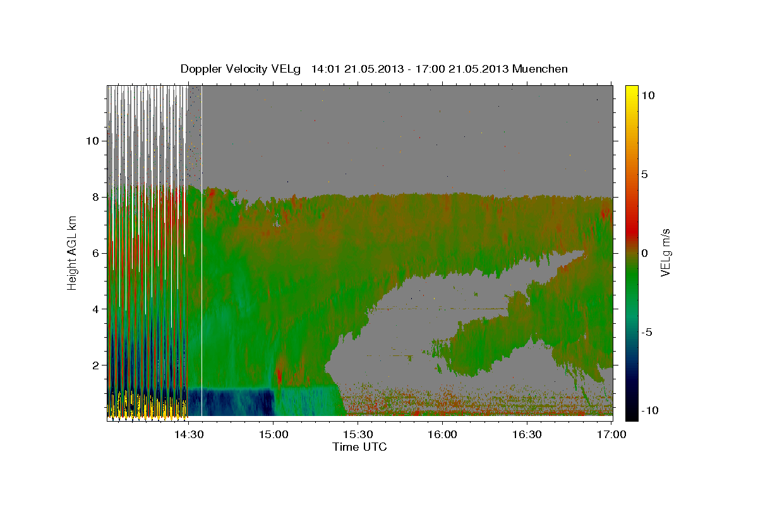Click the colorbar value 5 label
Screen dimensions: 758x505
pos(644,174)
